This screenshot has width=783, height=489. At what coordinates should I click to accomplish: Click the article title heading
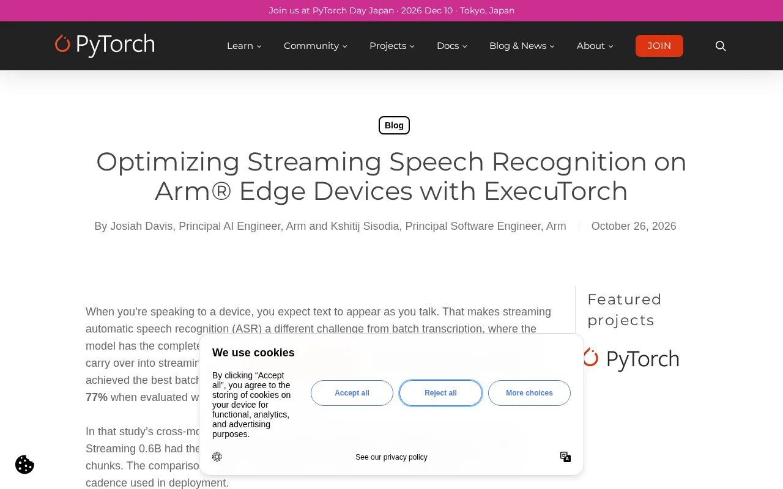point(391,176)
